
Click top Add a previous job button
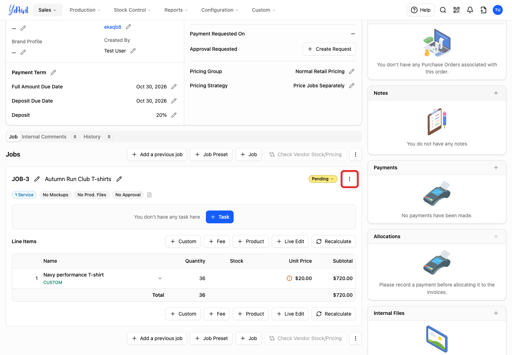click(157, 154)
